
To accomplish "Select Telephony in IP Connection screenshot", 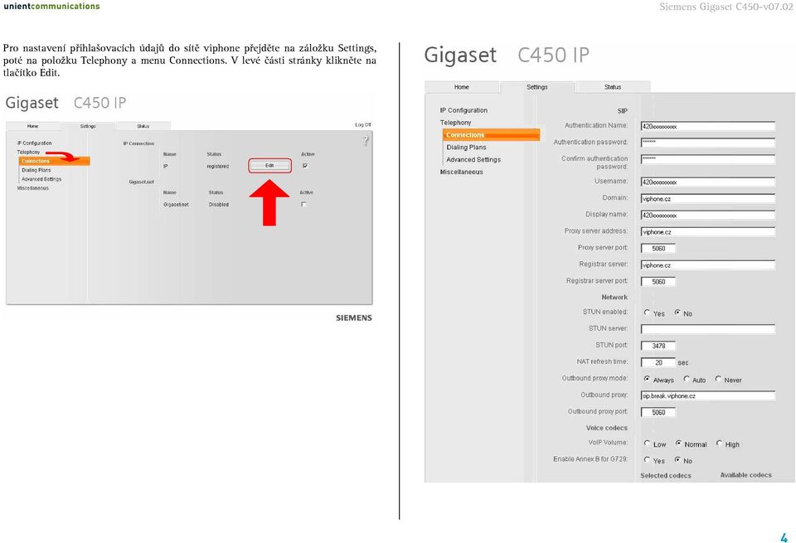I will pyautogui.click(x=28, y=153).
